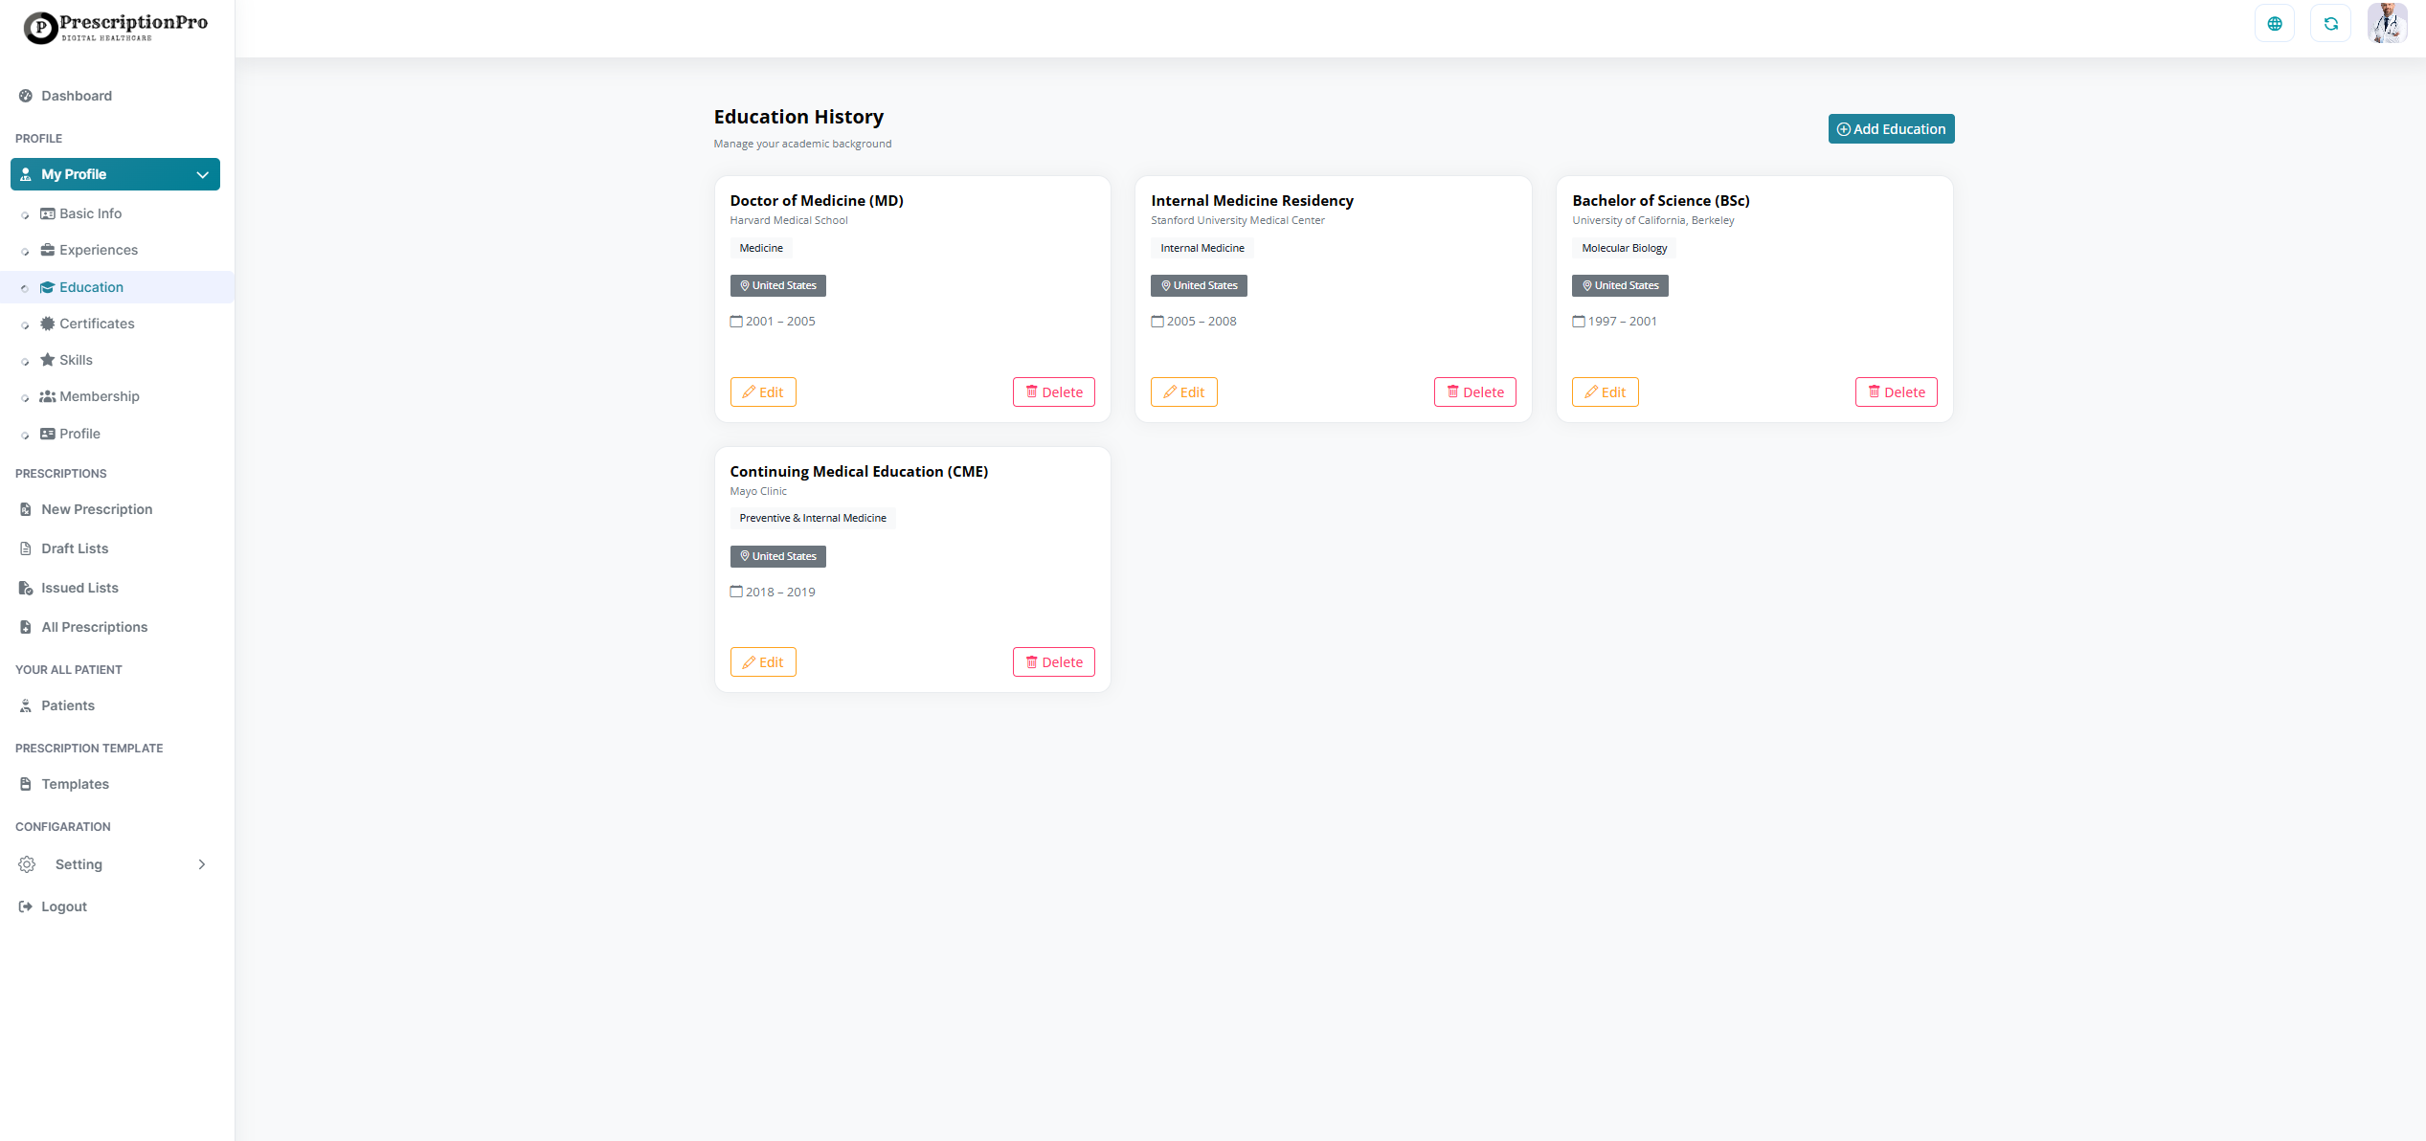Go to Basic Info section
The image size is (2426, 1141).
[90, 213]
